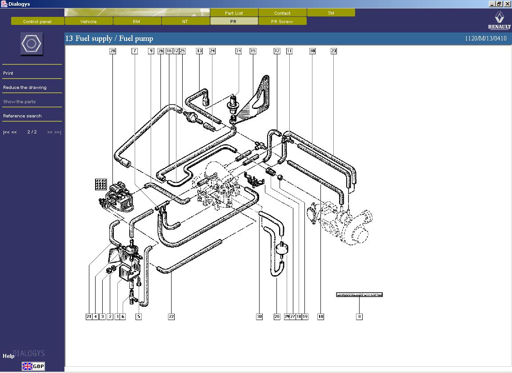Select part callout 22 in diagram
The image size is (512, 373).
[172, 317]
